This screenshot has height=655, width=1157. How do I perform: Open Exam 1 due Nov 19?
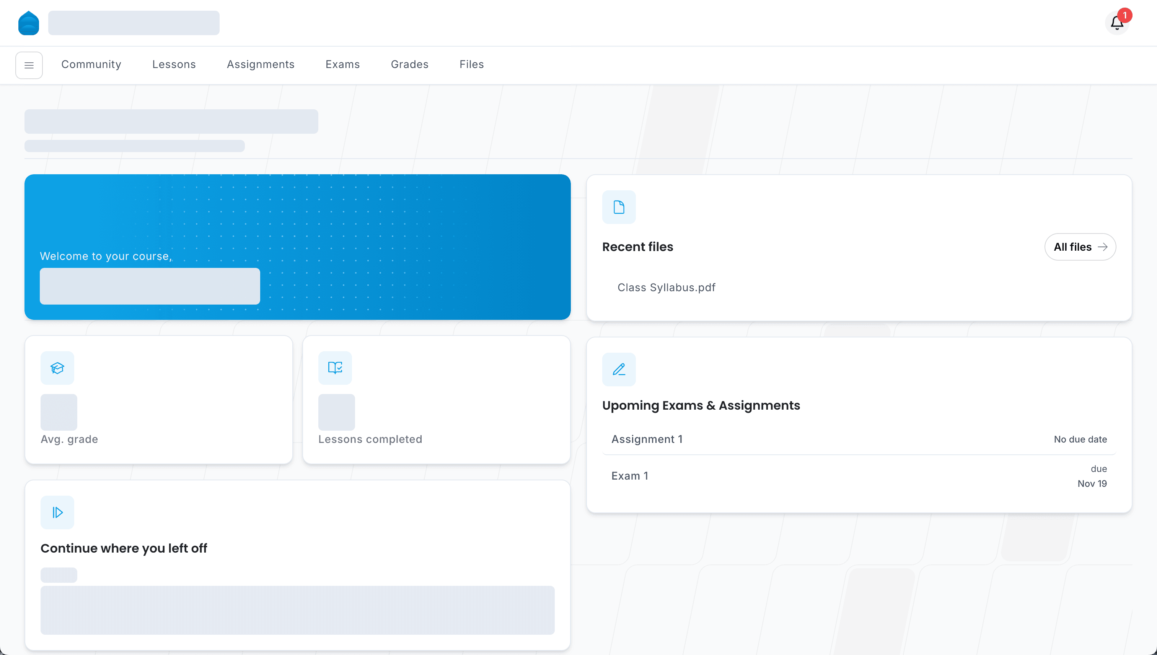click(630, 476)
